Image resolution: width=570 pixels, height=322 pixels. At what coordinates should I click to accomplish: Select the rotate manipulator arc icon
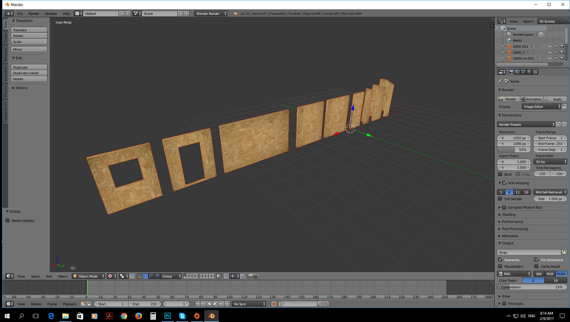[151, 276]
